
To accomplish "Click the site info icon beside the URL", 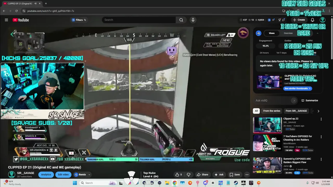I will 24,11.
